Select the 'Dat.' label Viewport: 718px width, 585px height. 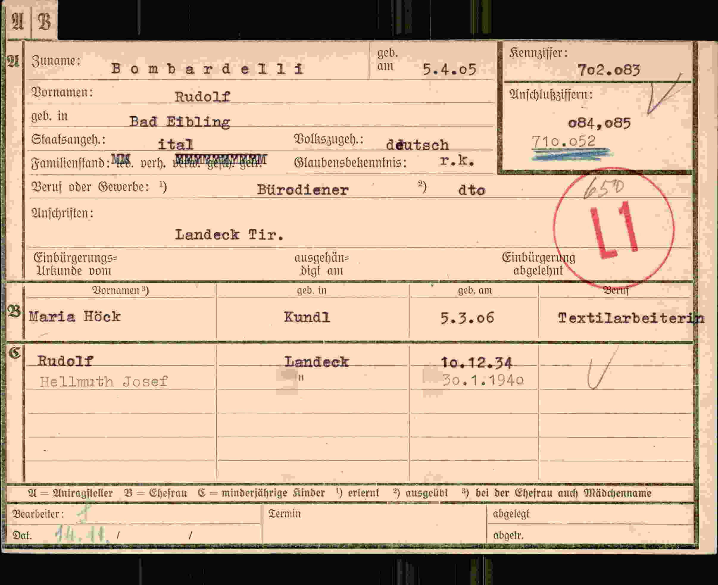(22, 535)
